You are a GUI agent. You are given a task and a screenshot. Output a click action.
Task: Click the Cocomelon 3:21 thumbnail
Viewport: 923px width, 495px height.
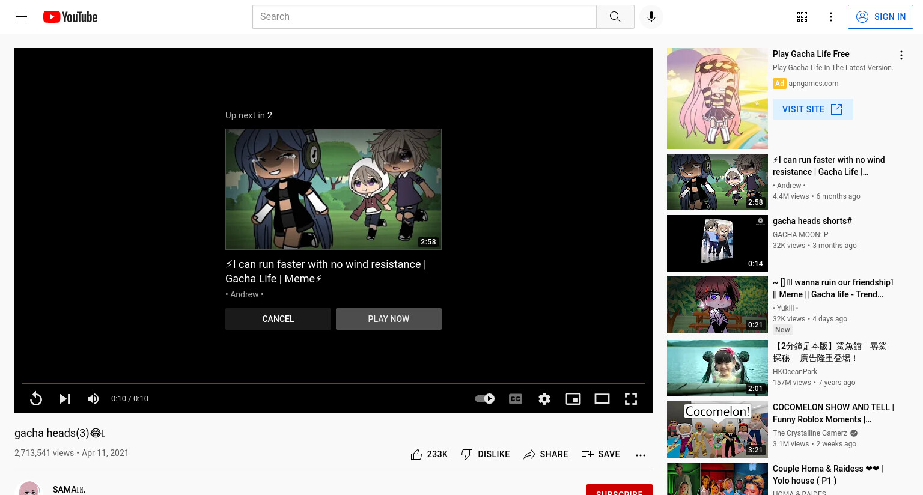click(x=717, y=430)
